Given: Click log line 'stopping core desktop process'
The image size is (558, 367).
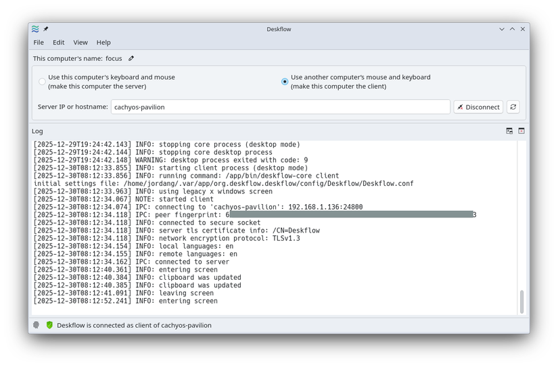Looking at the screenshot, I should [153, 152].
